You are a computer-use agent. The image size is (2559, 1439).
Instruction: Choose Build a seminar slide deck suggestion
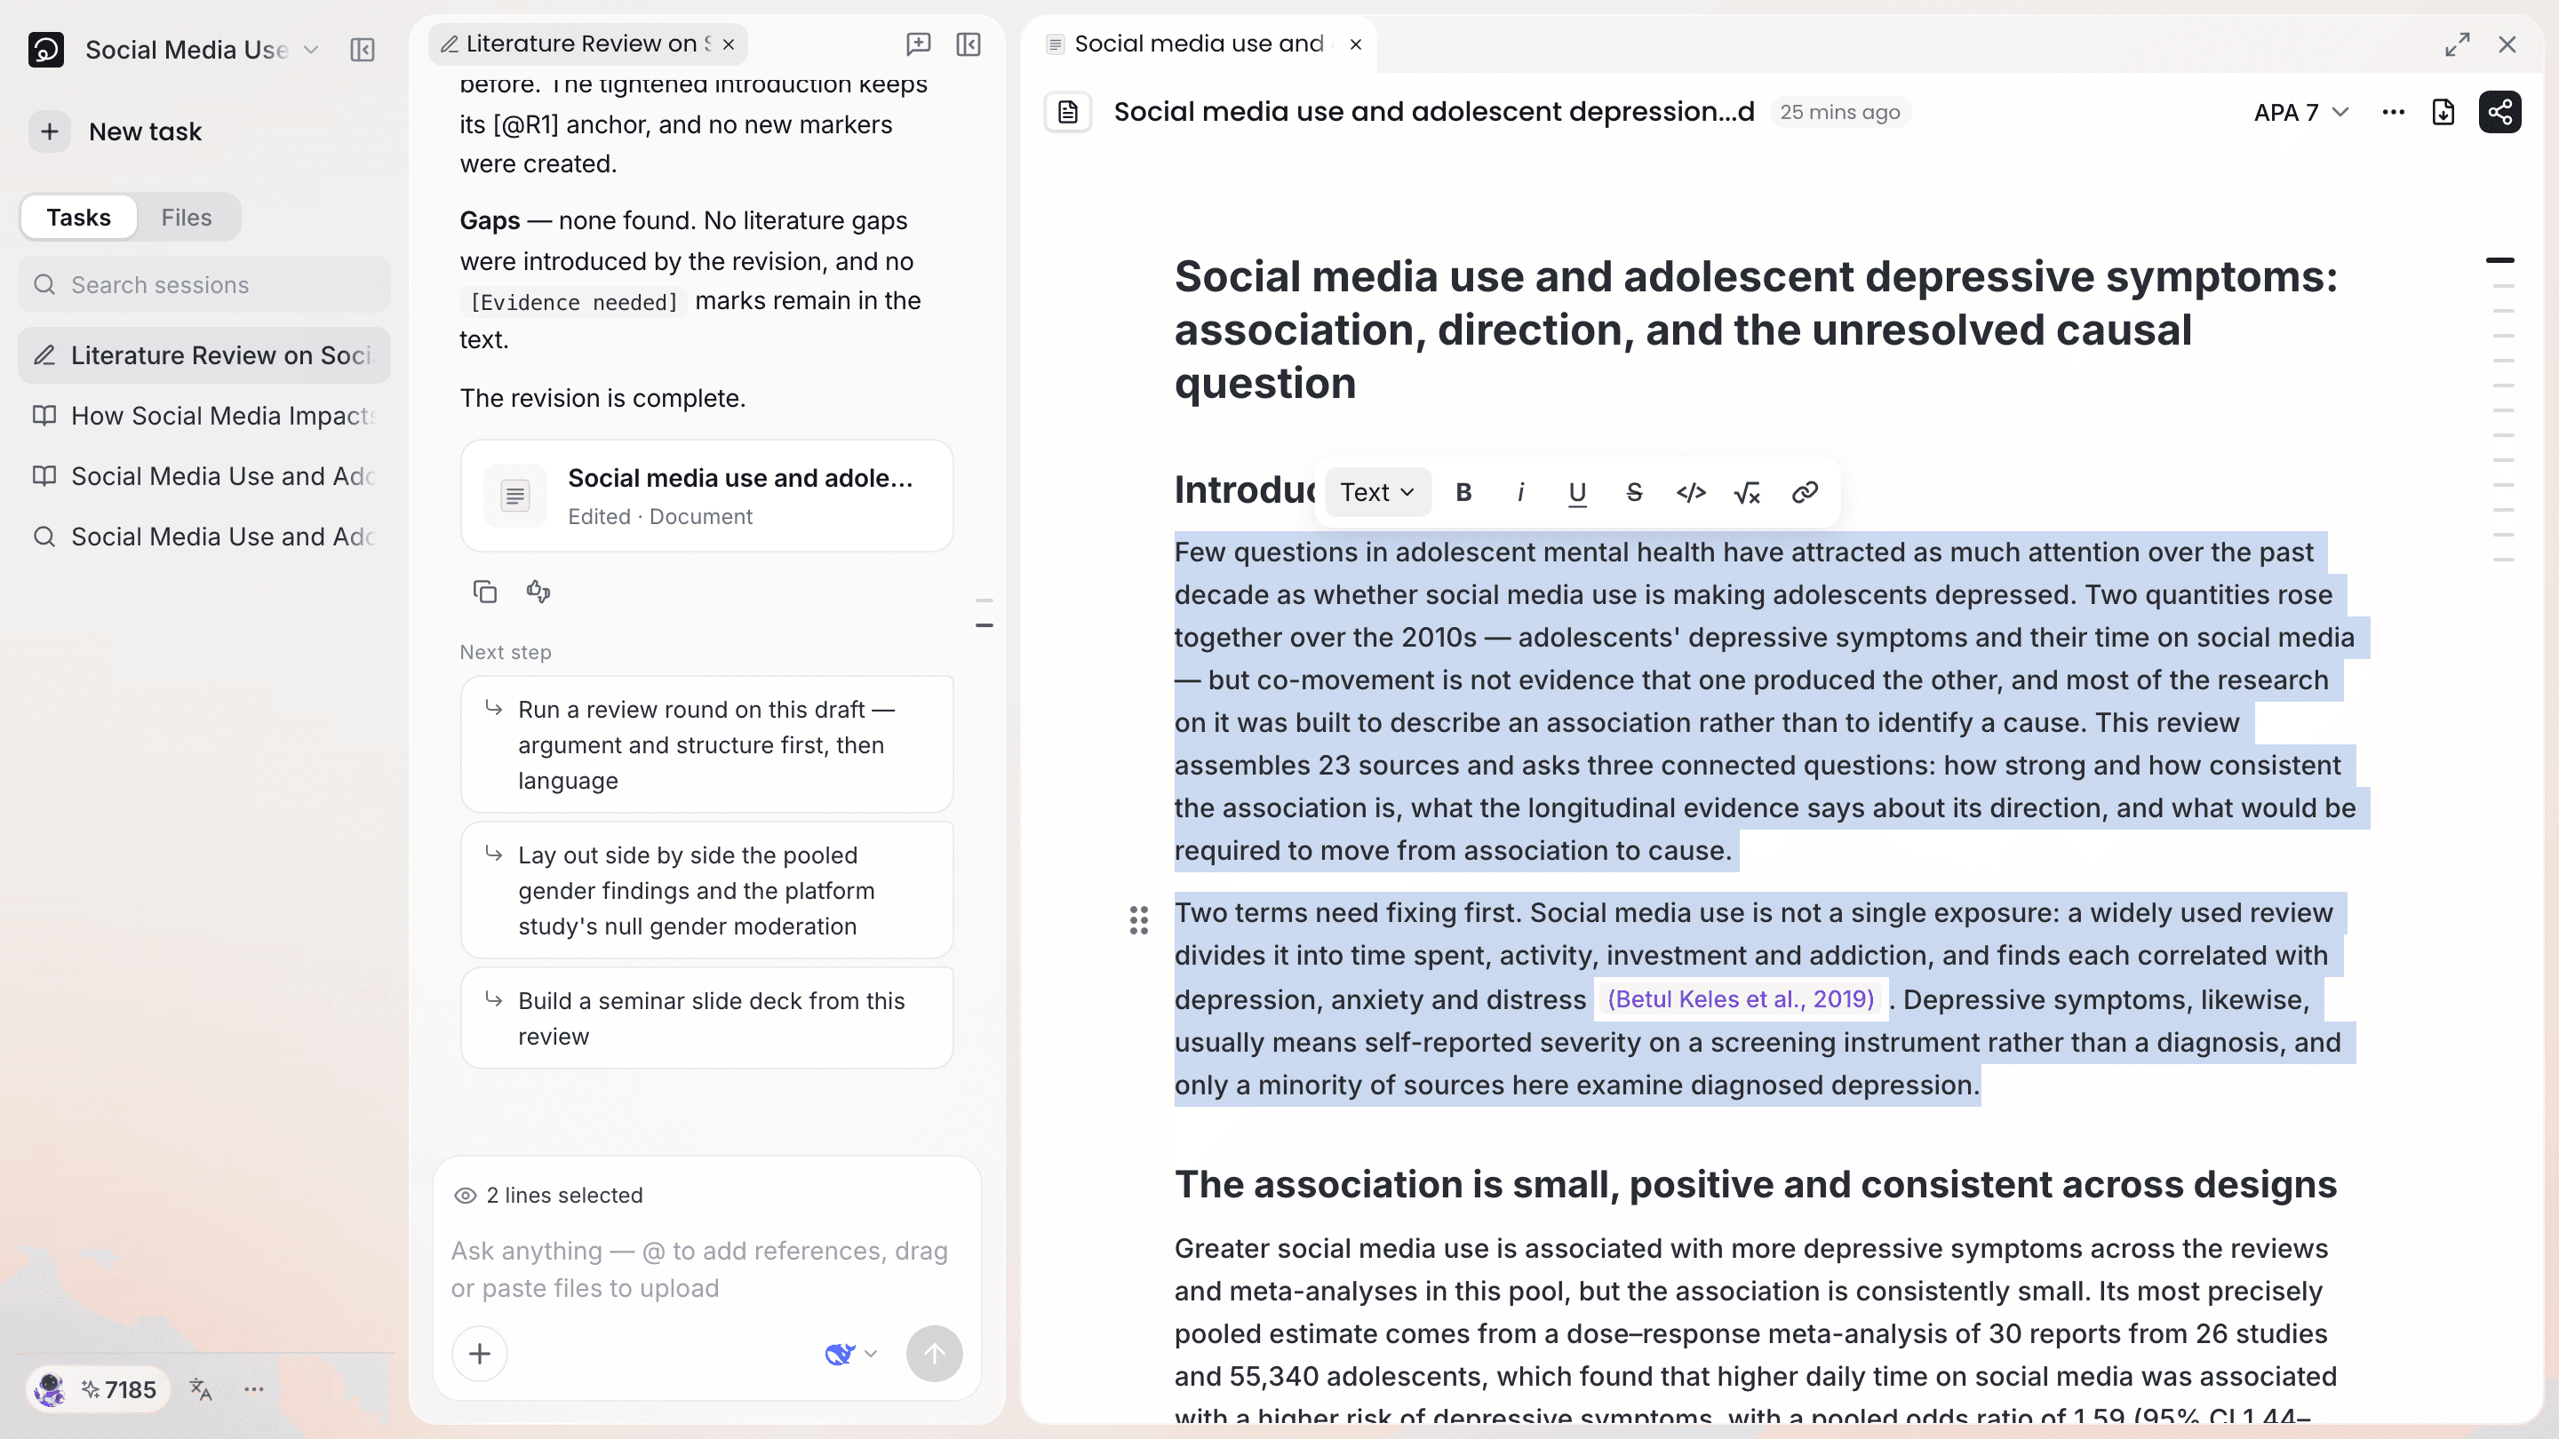706,1018
